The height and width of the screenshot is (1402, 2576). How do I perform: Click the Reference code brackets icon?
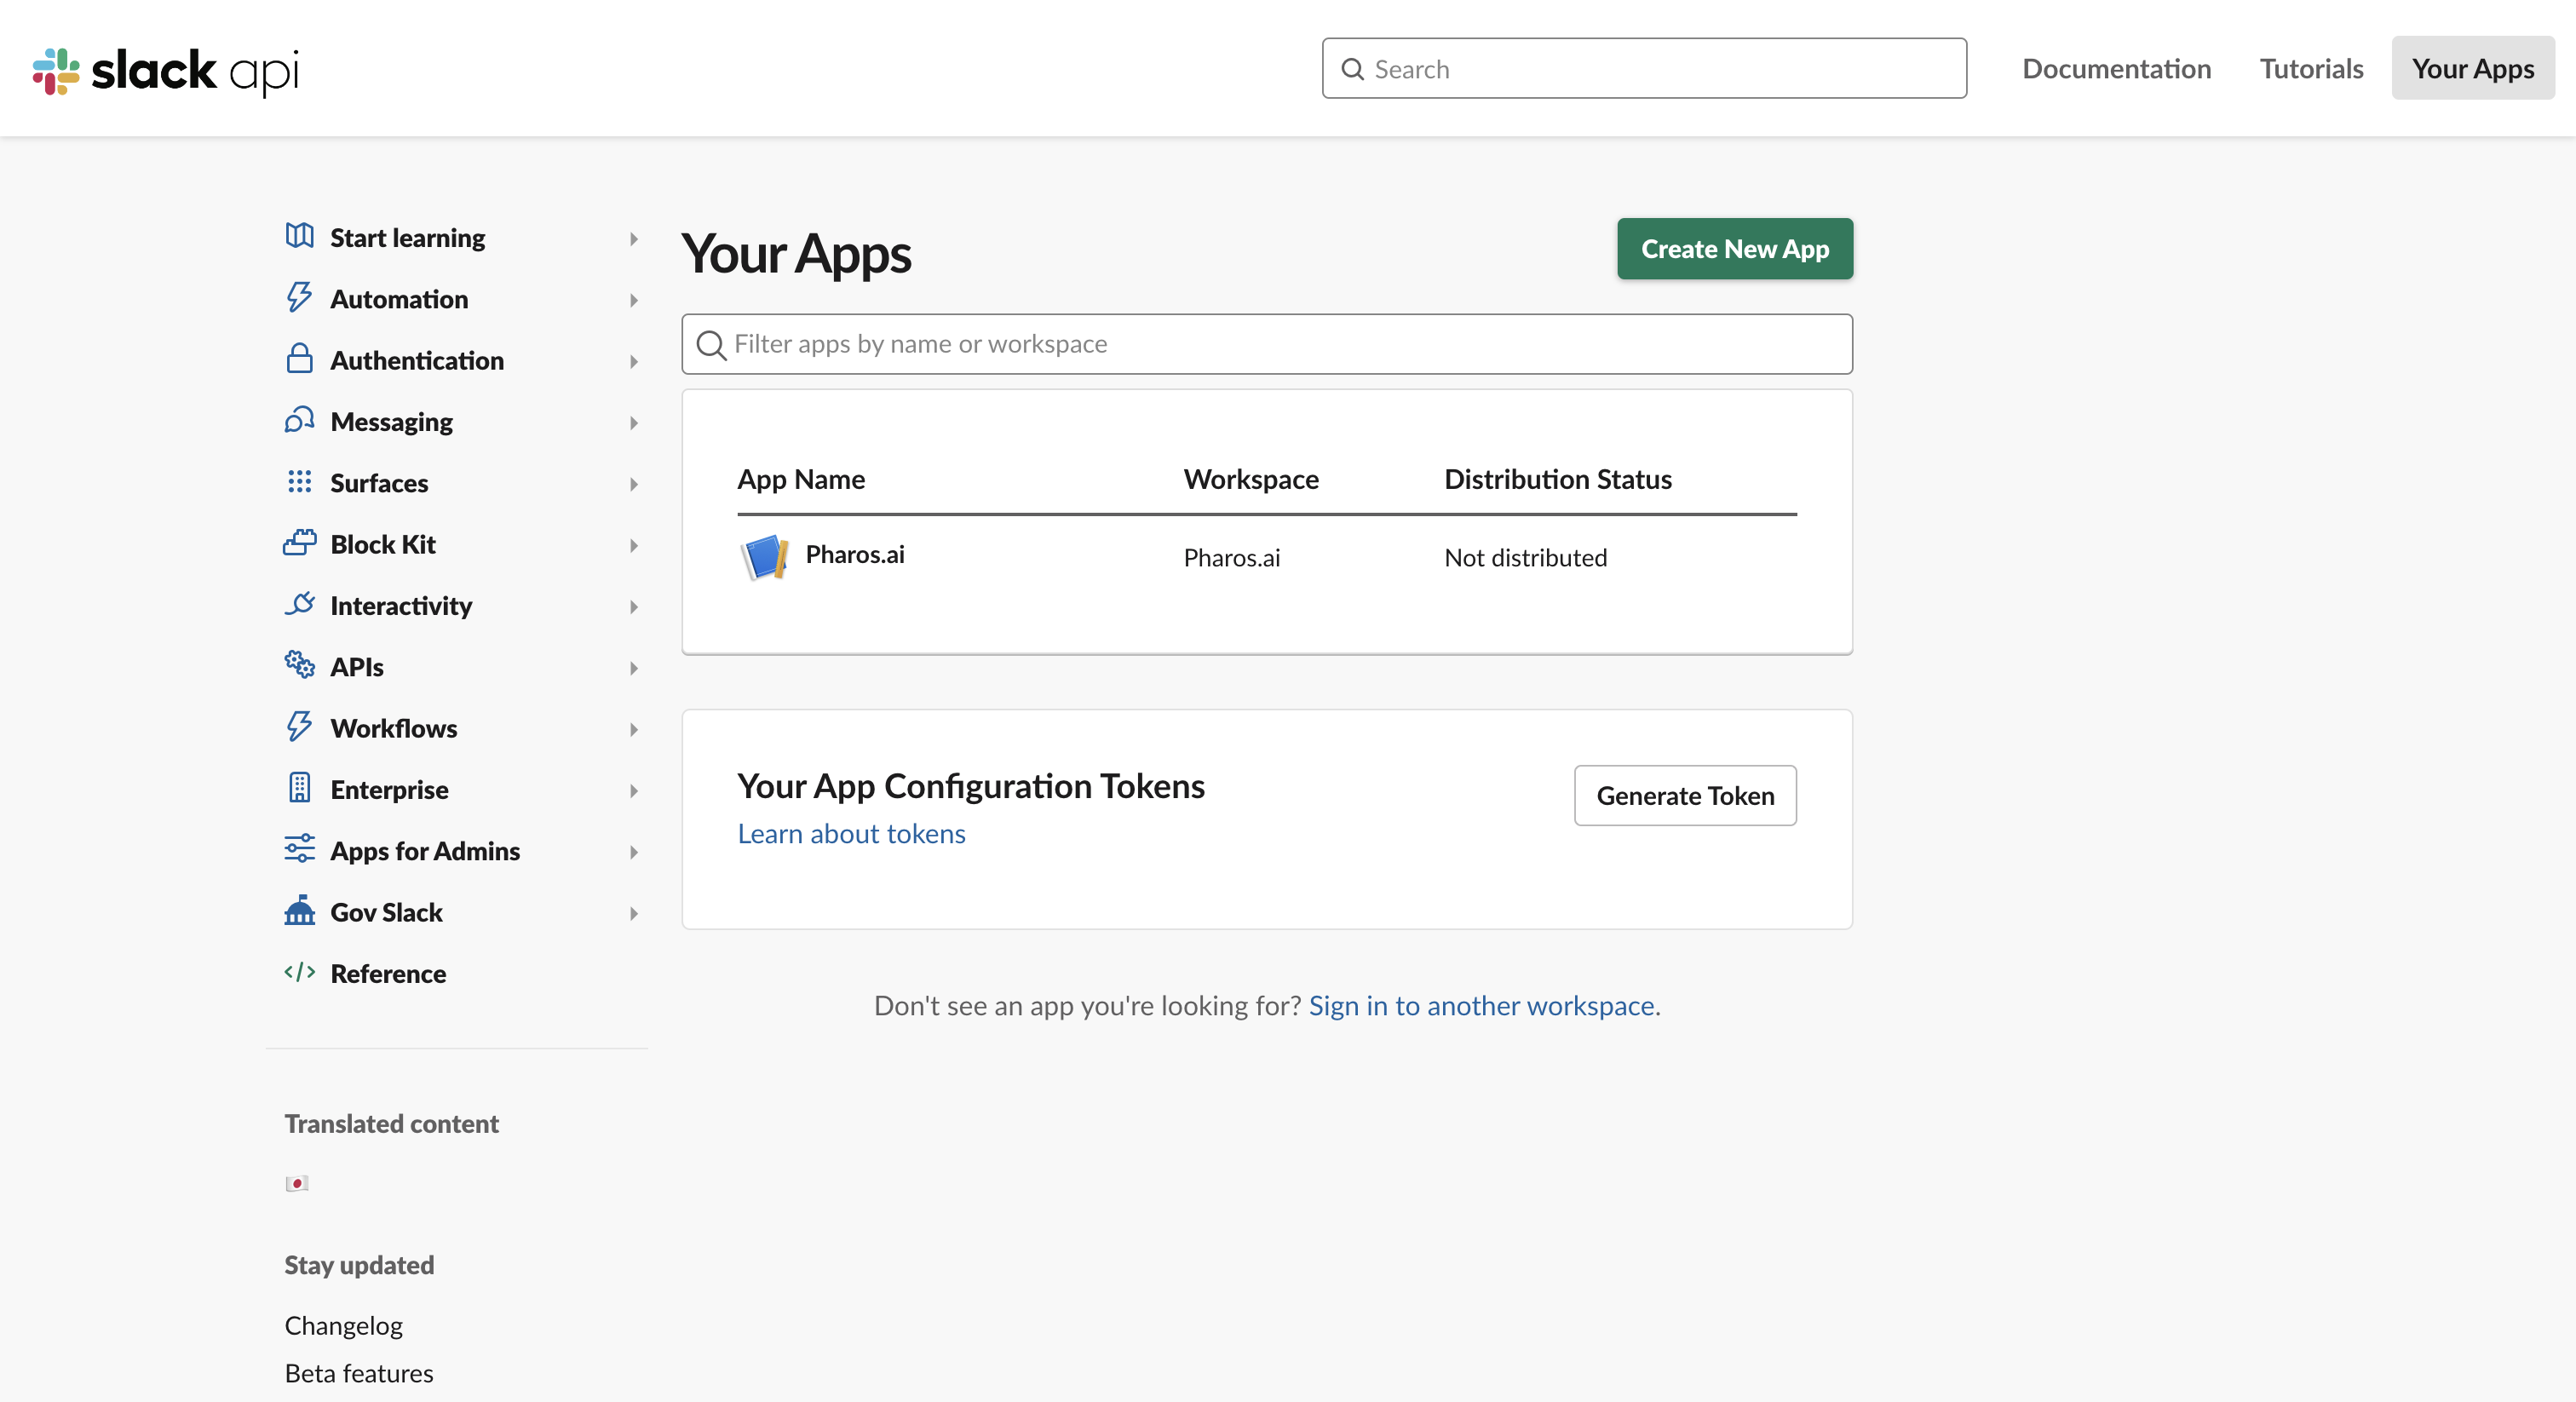click(299, 972)
